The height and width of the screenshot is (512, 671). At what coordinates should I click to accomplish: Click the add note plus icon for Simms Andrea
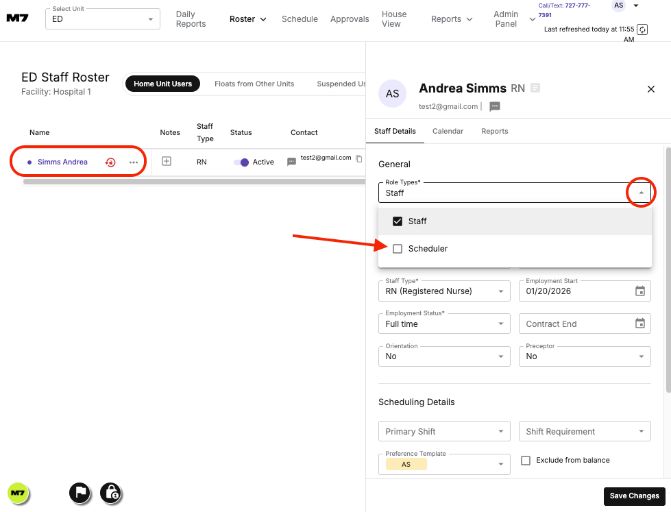(166, 162)
